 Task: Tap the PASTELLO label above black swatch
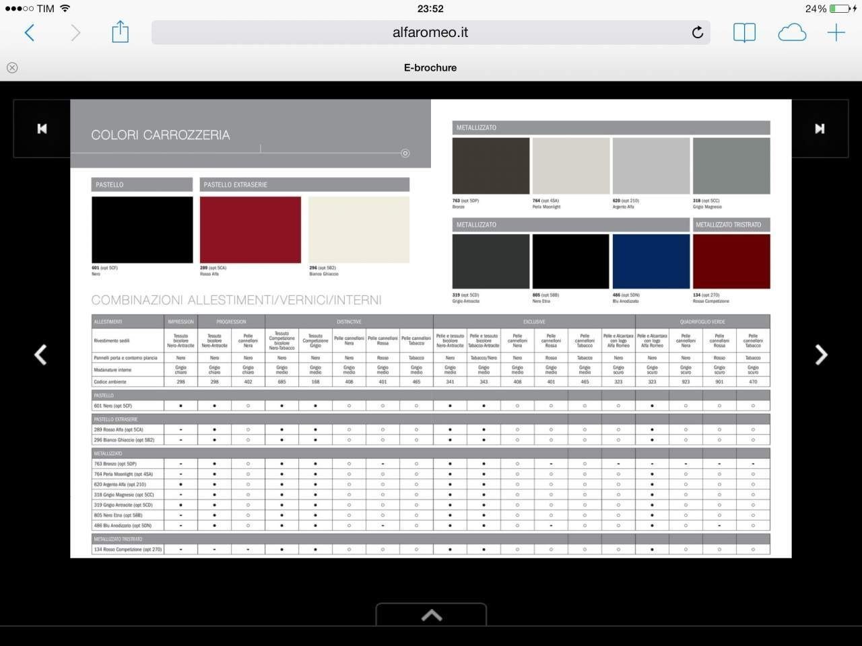coord(142,184)
